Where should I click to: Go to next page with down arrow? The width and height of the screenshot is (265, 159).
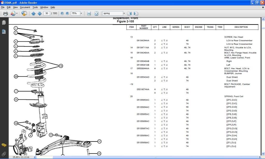[40, 13]
